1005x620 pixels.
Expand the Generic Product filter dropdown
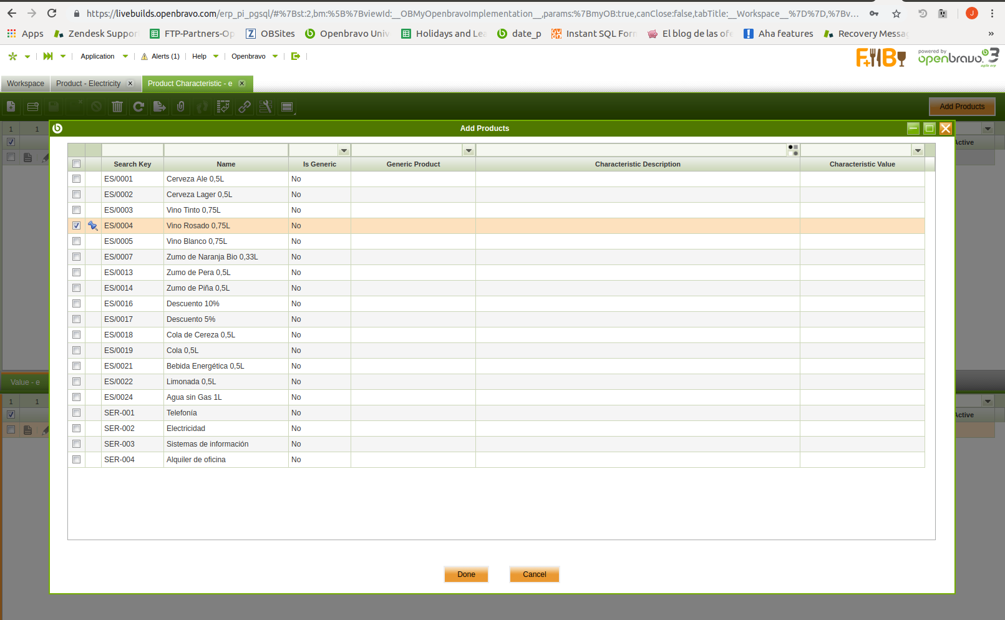click(x=469, y=150)
